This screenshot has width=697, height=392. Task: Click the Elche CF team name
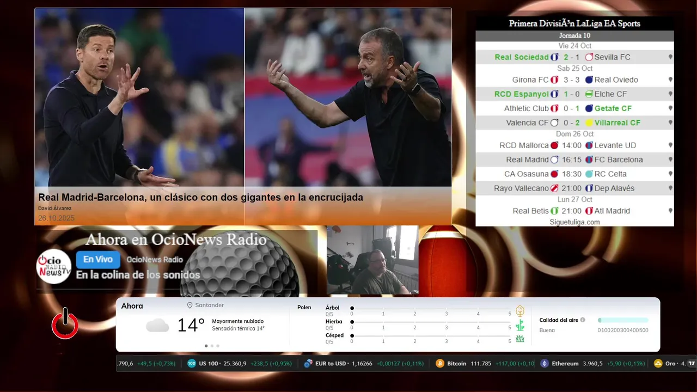coord(611,94)
